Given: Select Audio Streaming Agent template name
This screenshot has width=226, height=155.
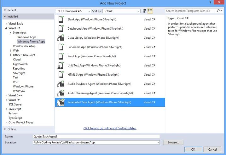Looking at the screenshot, I should [x=100, y=93].
